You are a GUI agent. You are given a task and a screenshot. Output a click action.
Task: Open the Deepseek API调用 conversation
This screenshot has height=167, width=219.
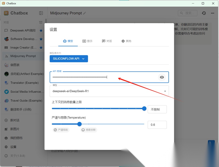point(23,30)
